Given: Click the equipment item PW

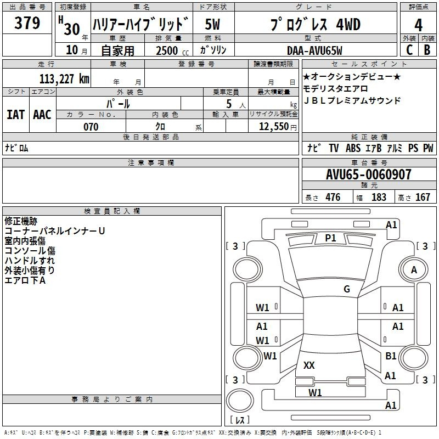Looking at the screenshot, I should click(x=428, y=148).
